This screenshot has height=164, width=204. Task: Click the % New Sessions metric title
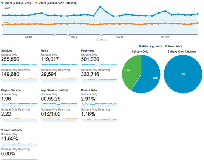click(11, 130)
